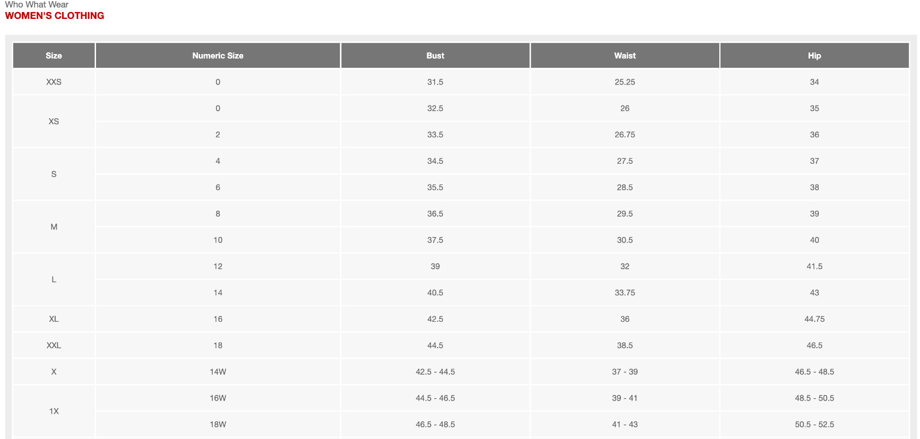Click the M size cell
Image resolution: width=920 pixels, height=439 pixels.
[x=54, y=227]
